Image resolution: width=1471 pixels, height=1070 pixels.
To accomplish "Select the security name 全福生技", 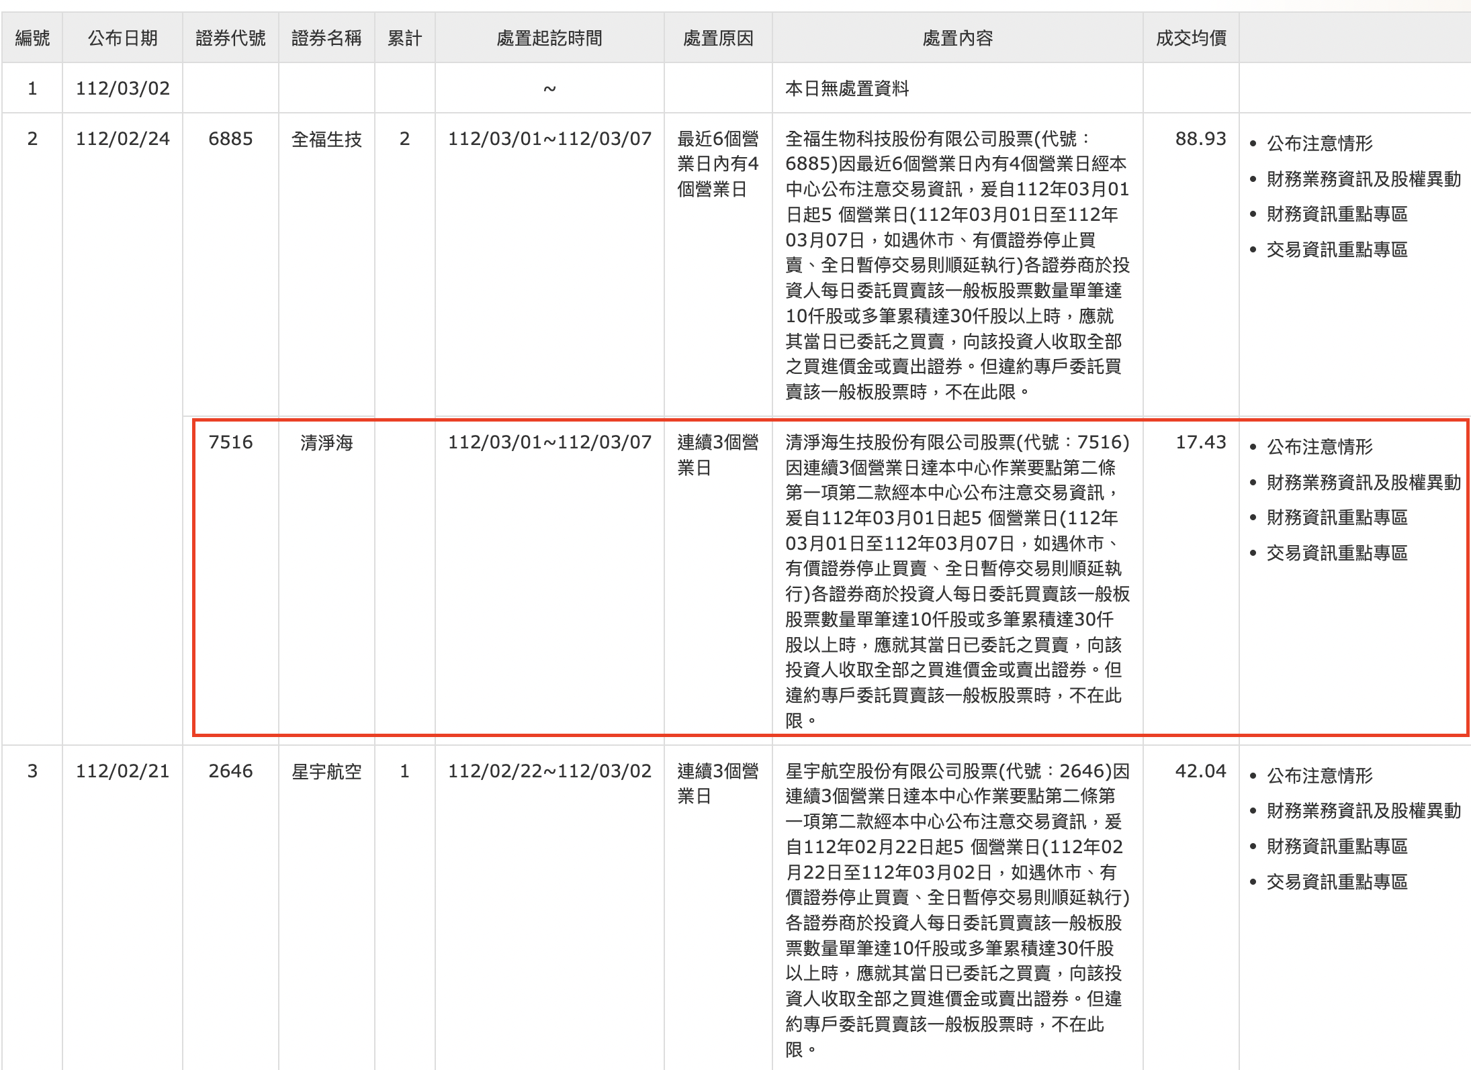I will click(x=326, y=139).
